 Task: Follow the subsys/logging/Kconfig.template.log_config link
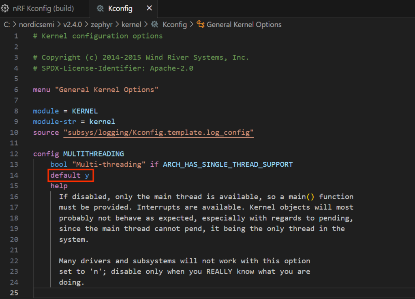click(158, 132)
